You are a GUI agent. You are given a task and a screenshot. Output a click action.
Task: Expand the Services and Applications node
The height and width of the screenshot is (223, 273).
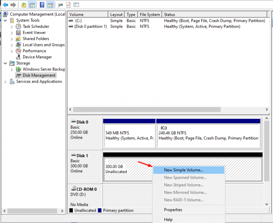click(x=5, y=82)
